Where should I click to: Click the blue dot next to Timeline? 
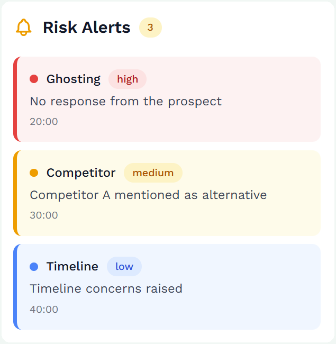click(34, 266)
